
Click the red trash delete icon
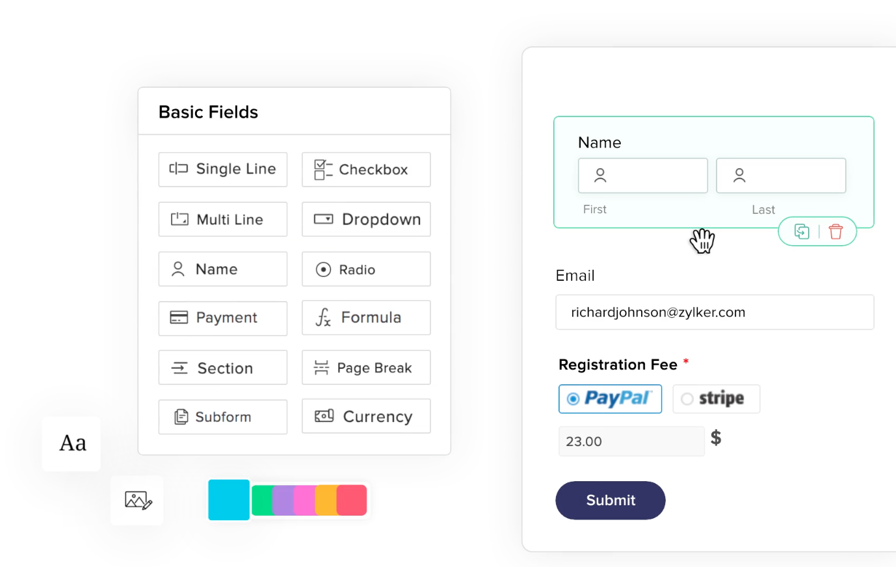[836, 231]
